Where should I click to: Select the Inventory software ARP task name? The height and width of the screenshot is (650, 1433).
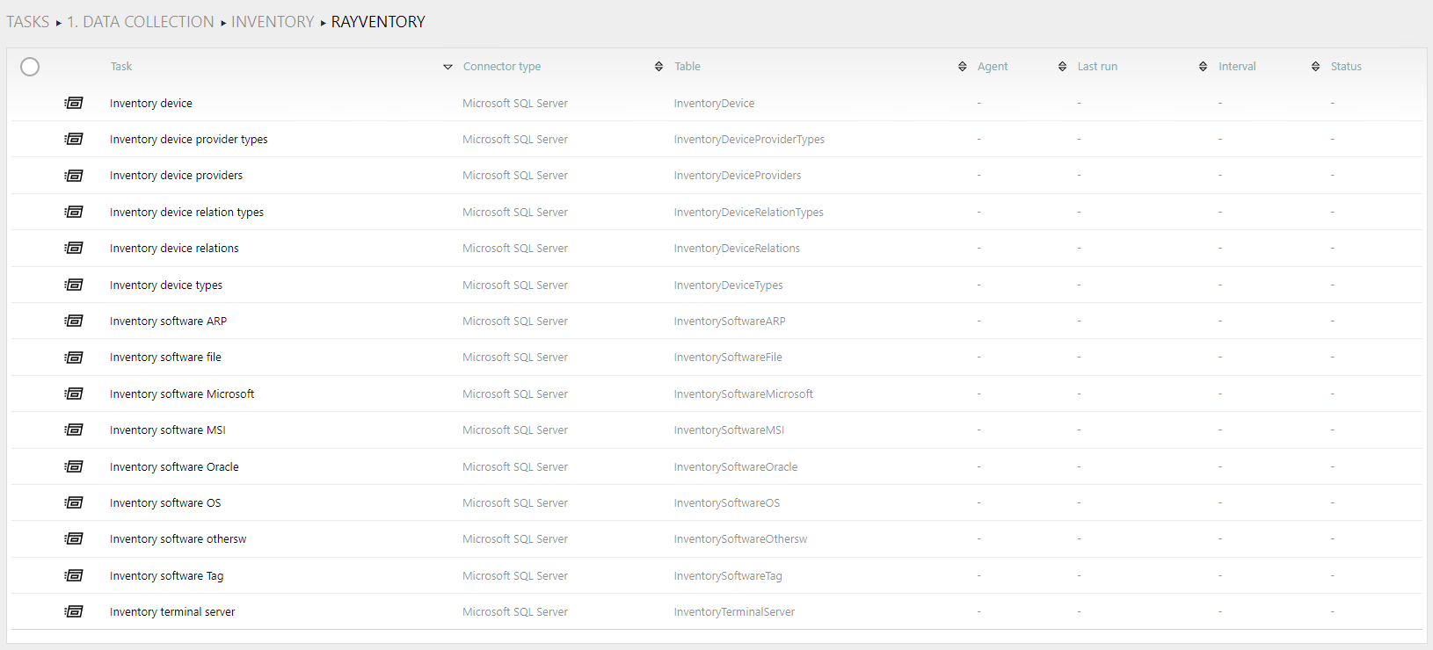(x=168, y=321)
